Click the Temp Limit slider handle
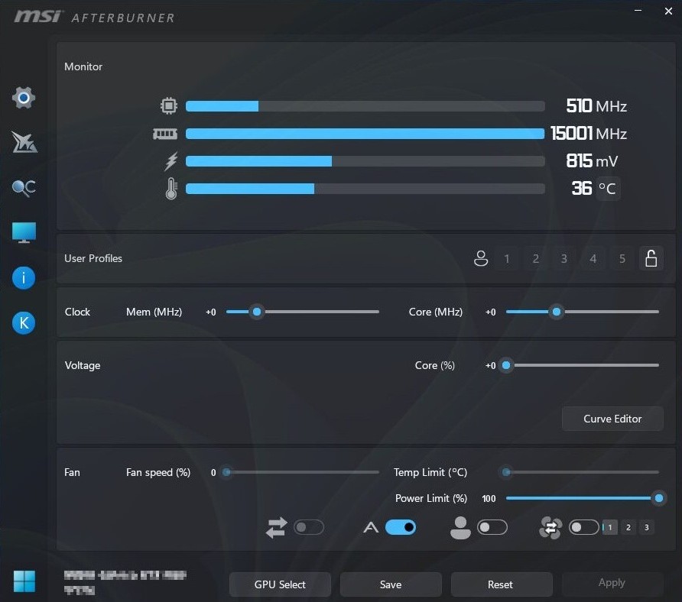The image size is (682, 602). point(506,472)
